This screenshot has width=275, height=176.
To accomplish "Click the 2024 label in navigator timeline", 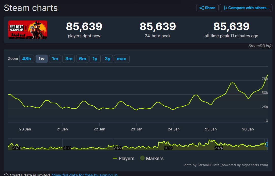I will click(219, 148).
